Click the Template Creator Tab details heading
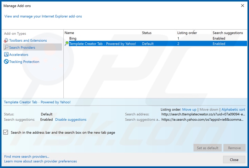Screen dimensions: 249x168 tap(37, 102)
